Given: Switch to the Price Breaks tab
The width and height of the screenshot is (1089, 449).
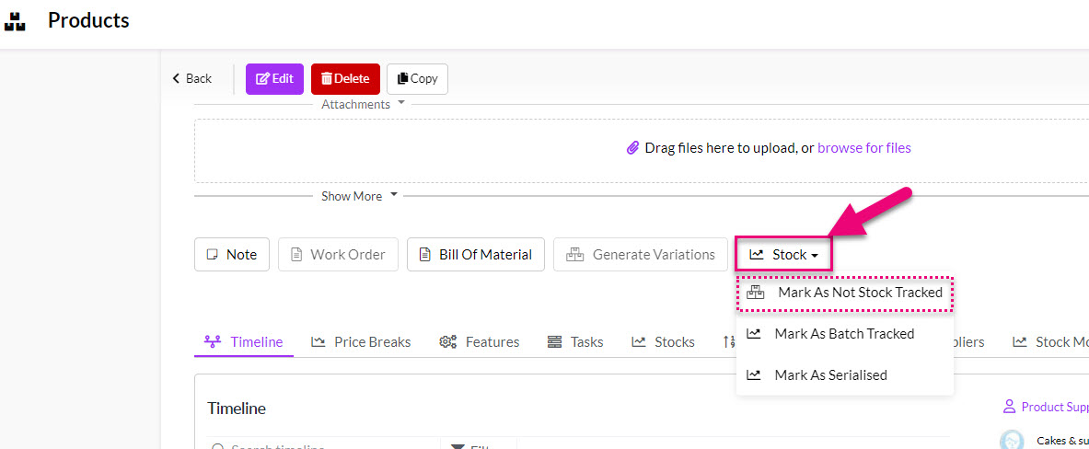Looking at the screenshot, I should (x=361, y=342).
